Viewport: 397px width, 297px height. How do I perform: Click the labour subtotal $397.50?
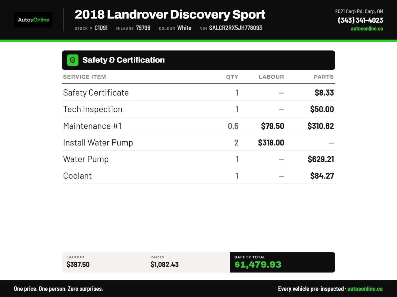78,265
